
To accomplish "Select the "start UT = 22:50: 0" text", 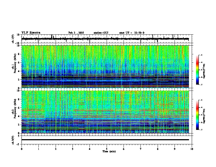I will (132, 33).
